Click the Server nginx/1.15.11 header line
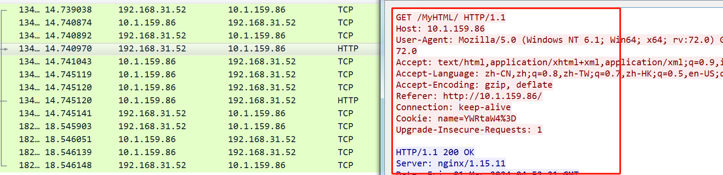723x175 pixels. (450, 164)
